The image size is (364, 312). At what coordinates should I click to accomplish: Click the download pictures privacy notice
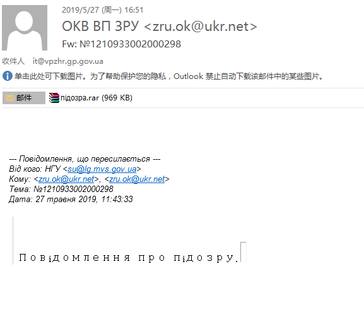(168, 76)
